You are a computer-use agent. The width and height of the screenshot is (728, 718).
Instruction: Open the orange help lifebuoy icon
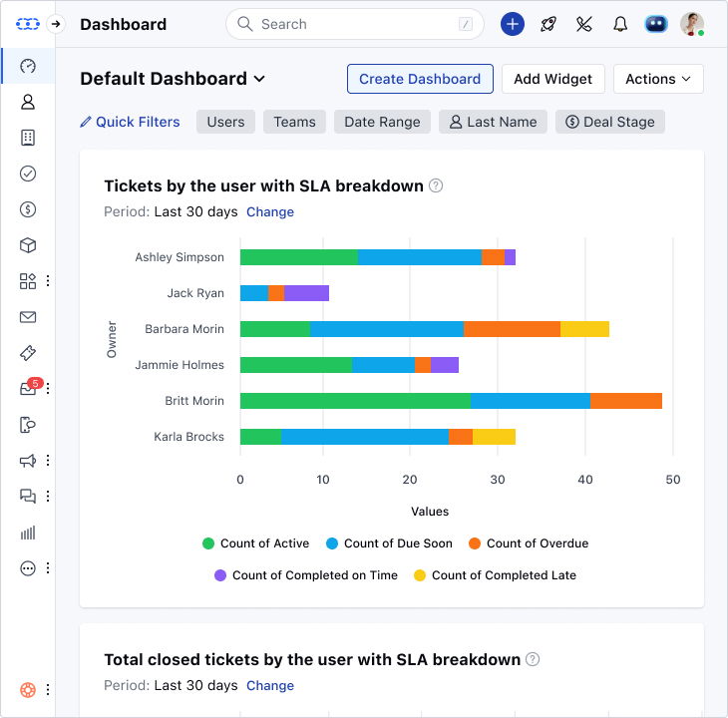click(28, 690)
